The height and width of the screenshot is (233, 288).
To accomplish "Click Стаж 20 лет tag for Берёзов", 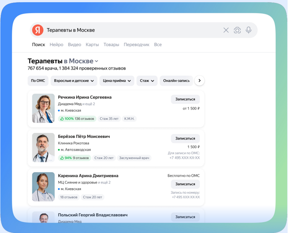I will pyautogui.click(x=104, y=158).
